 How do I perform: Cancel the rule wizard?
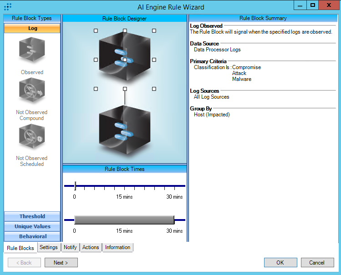point(317,263)
